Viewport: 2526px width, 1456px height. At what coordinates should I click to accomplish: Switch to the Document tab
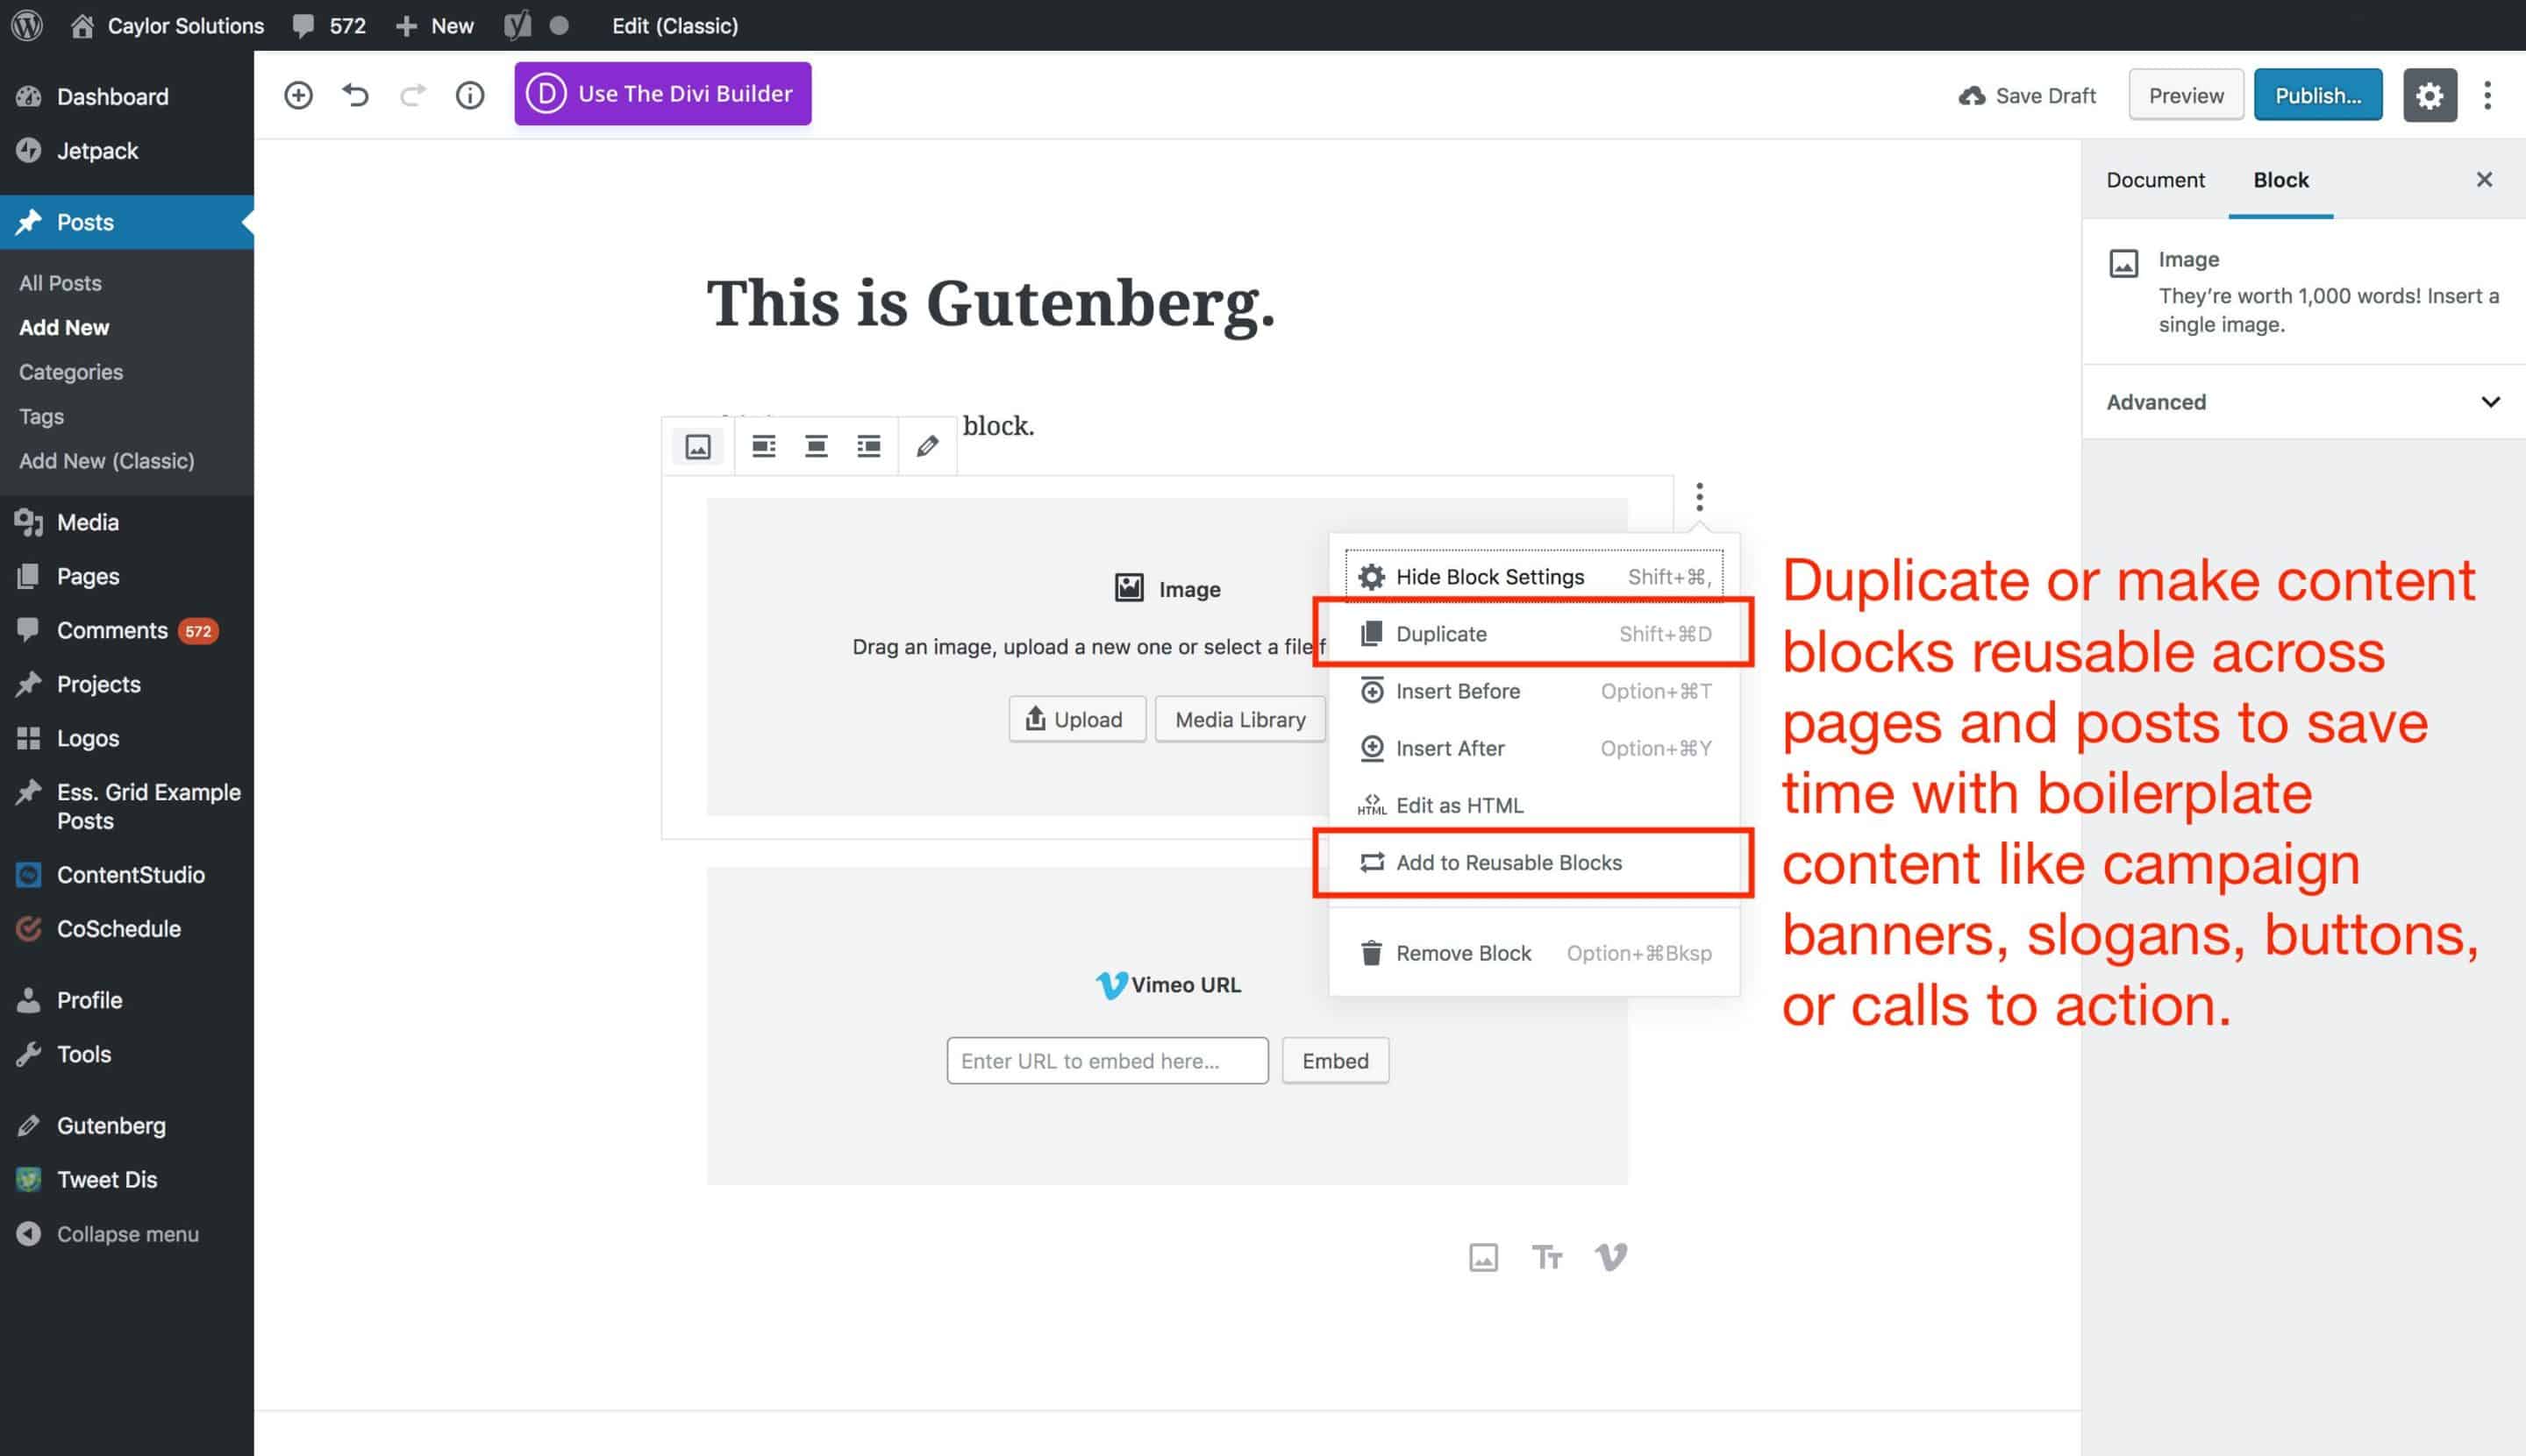(2156, 179)
